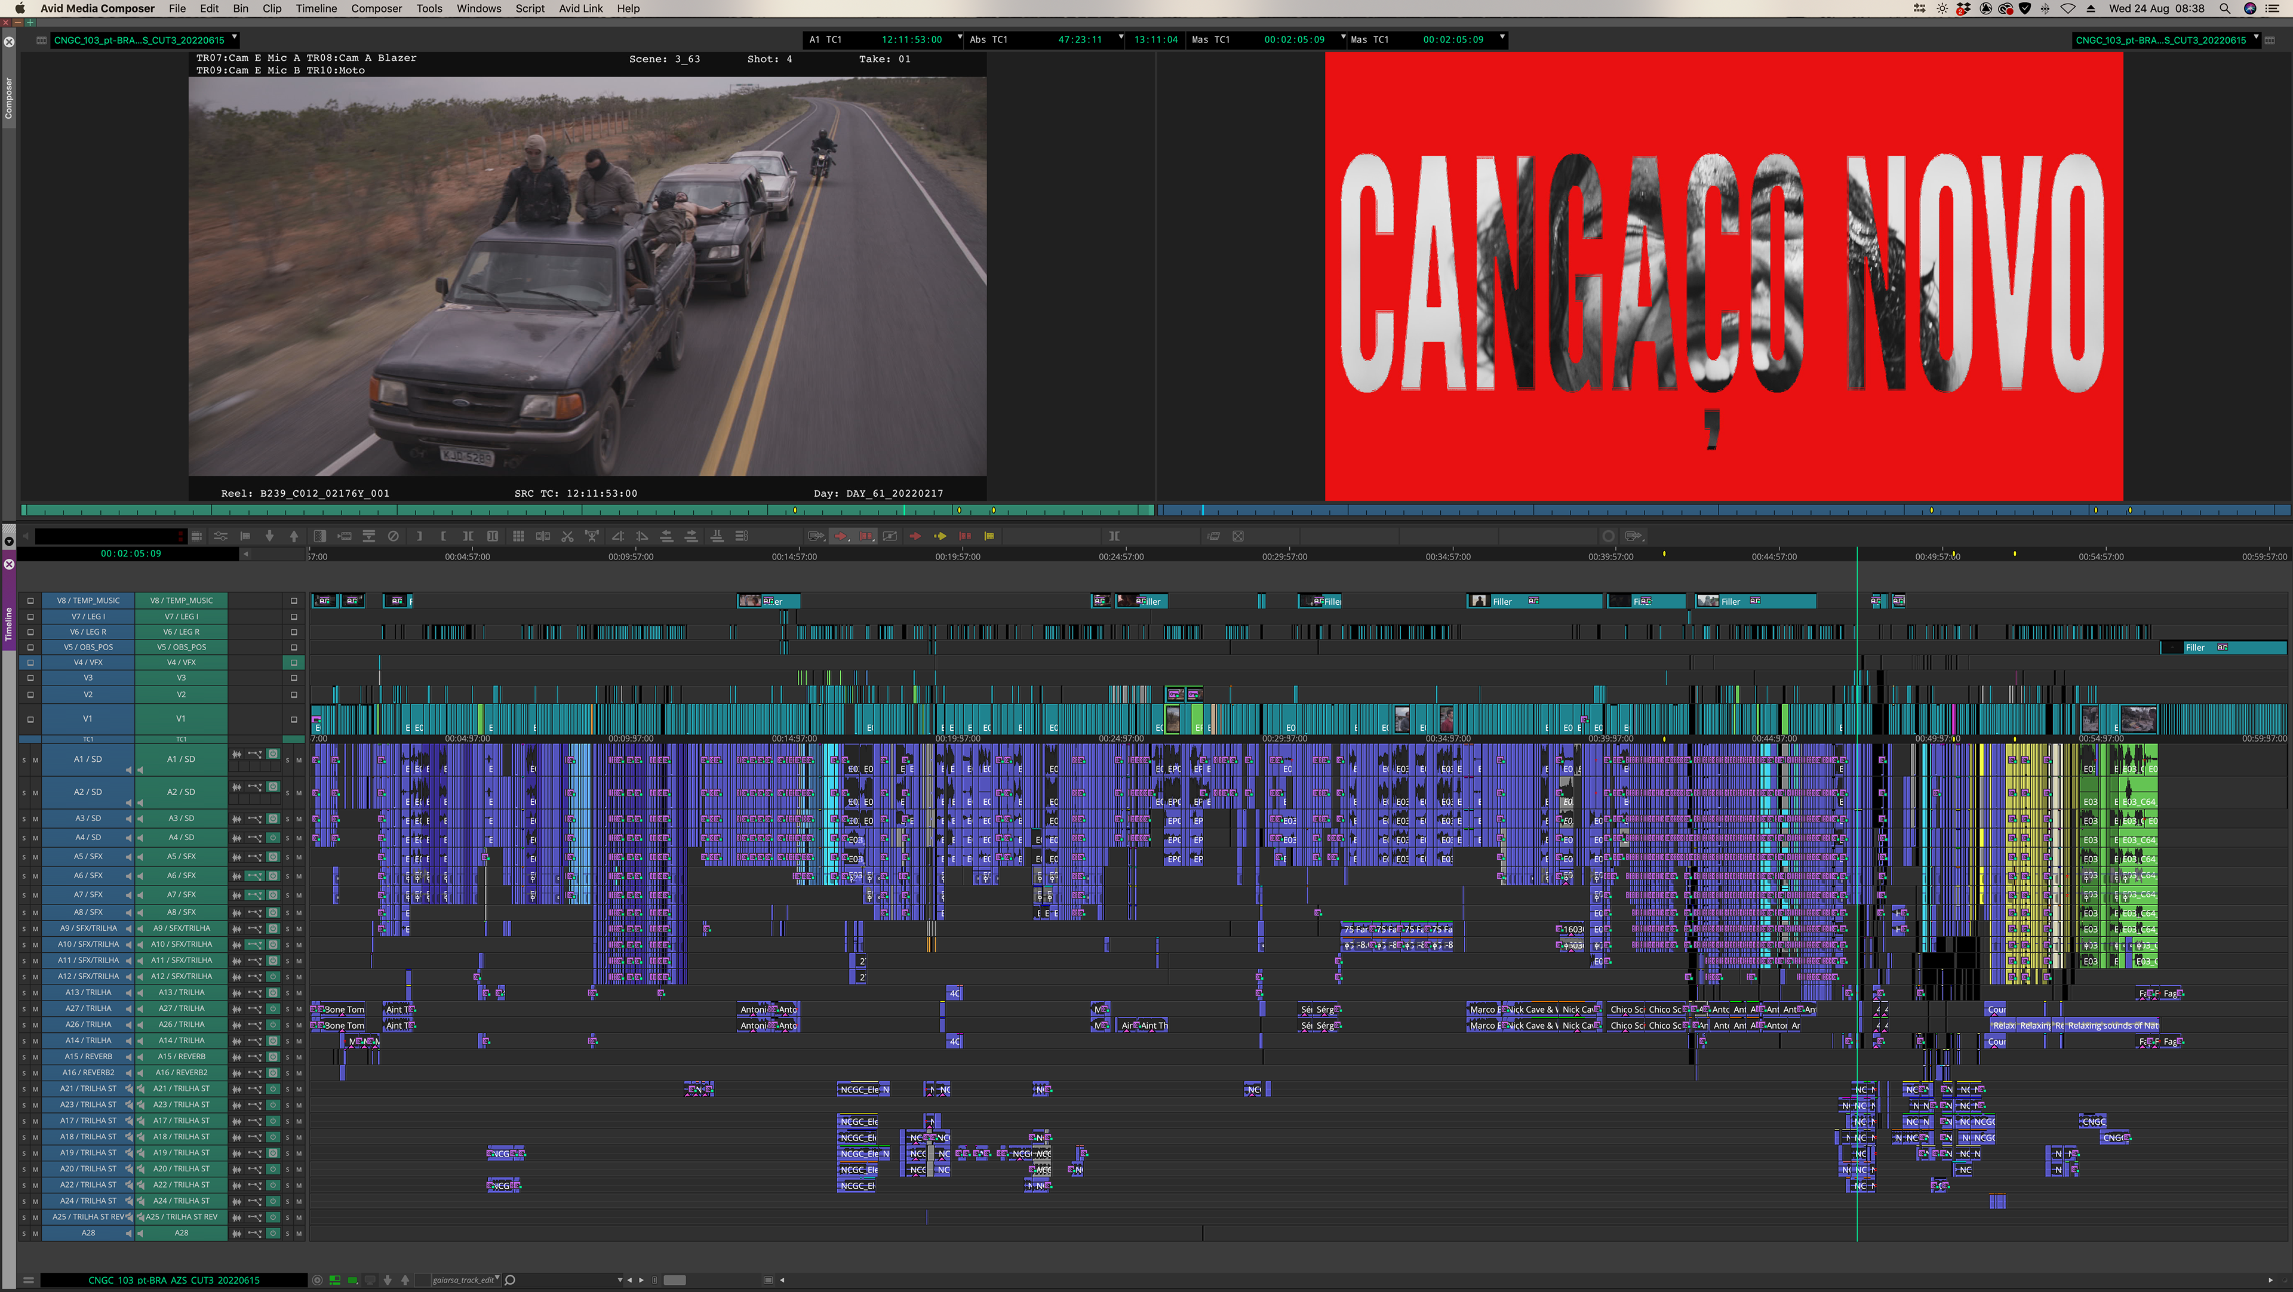Click the red Splice-In arrow button
The height and width of the screenshot is (1292, 2293).
[x=915, y=536]
